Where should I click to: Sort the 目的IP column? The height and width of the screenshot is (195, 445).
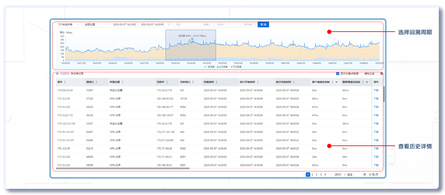pos(167,82)
